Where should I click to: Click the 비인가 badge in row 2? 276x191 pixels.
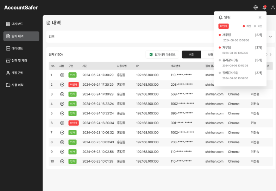pyautogui.click(x=73, y=85)
